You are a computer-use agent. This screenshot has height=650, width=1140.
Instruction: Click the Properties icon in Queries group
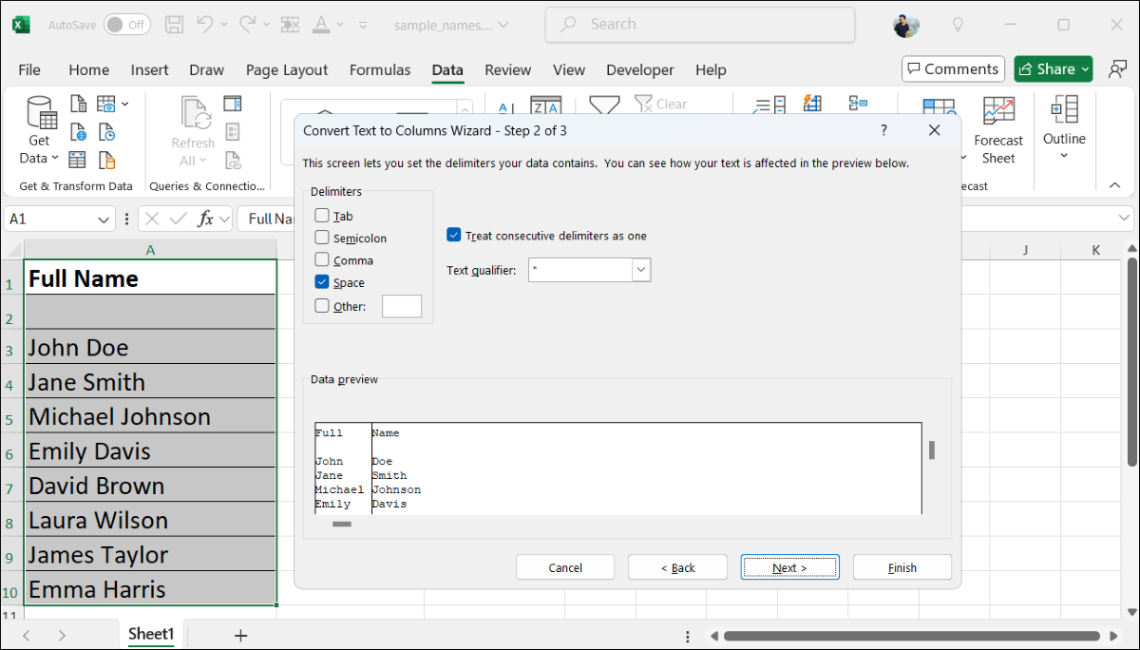(x=233, y=131)
